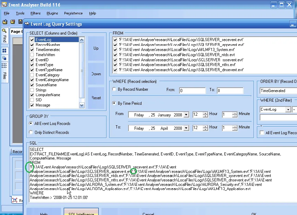Open the File menu
The width and height of the screenshot is (297, 215).
coord(7,13)
